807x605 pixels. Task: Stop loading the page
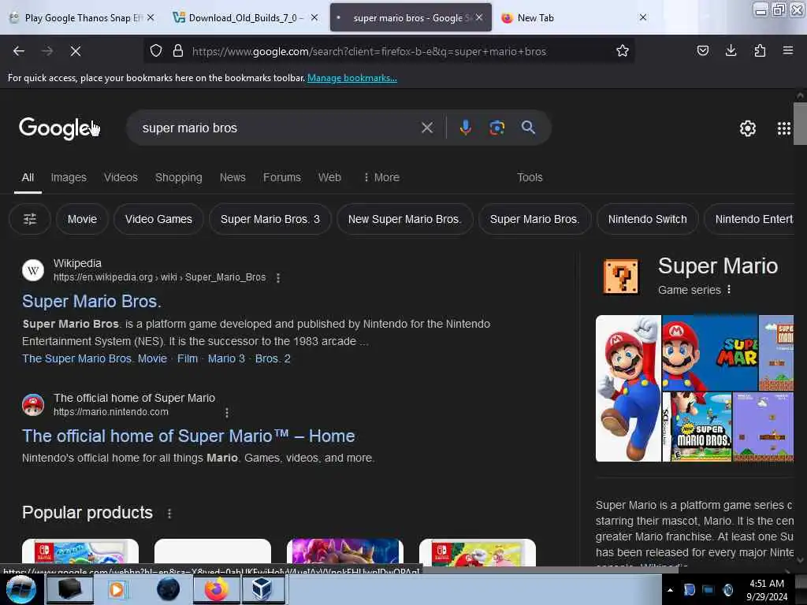(x=76, y=51)
